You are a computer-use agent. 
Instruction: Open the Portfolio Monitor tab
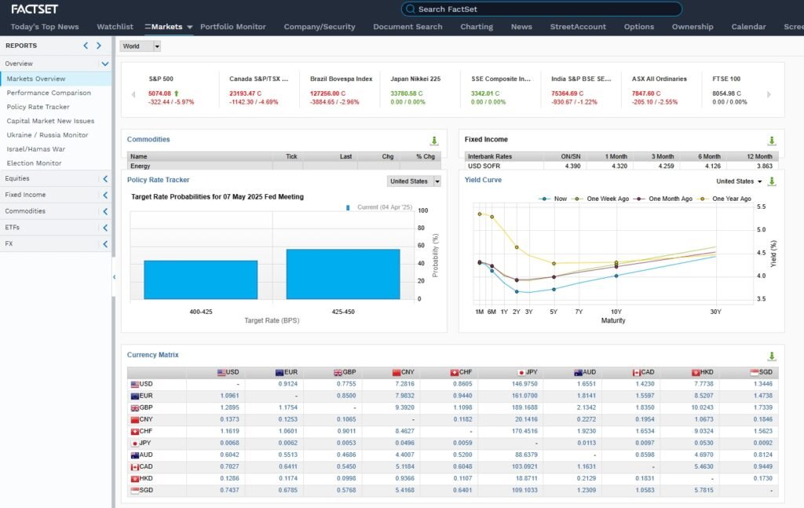point(233,27)
